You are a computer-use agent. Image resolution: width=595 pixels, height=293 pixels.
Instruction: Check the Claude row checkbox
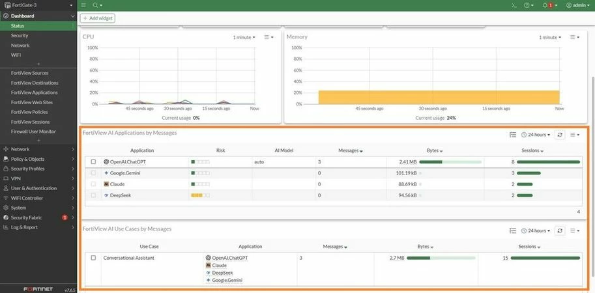pos(93,184)
